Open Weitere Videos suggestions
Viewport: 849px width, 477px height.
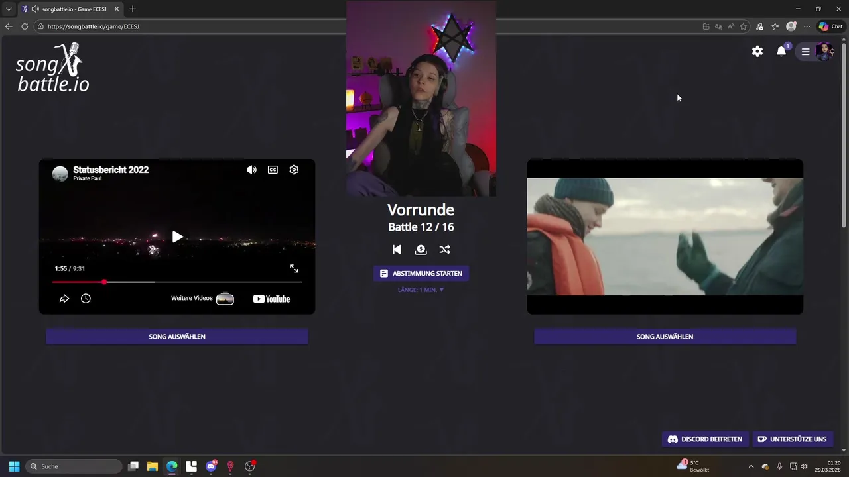coord(202,299)
